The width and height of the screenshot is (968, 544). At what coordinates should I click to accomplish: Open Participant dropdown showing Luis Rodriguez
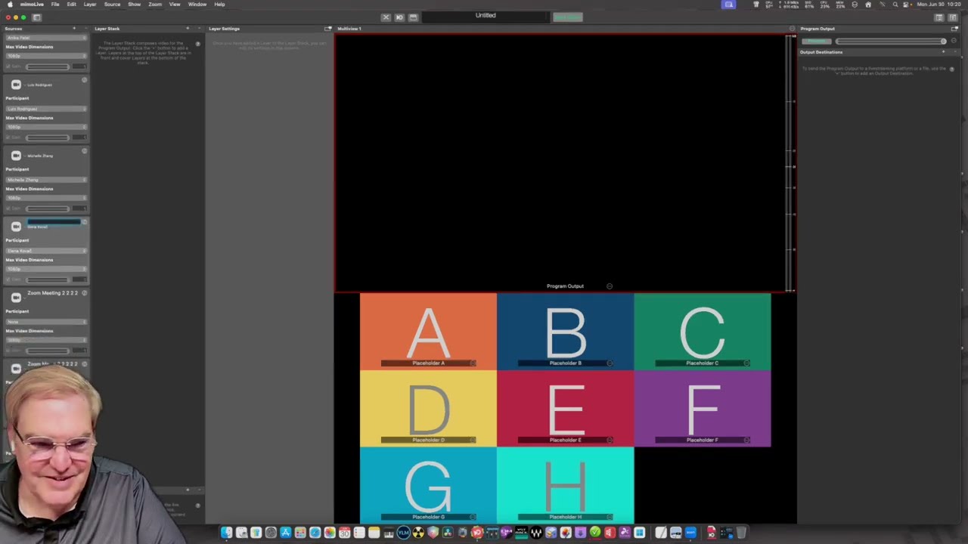[x=46, y=109]
